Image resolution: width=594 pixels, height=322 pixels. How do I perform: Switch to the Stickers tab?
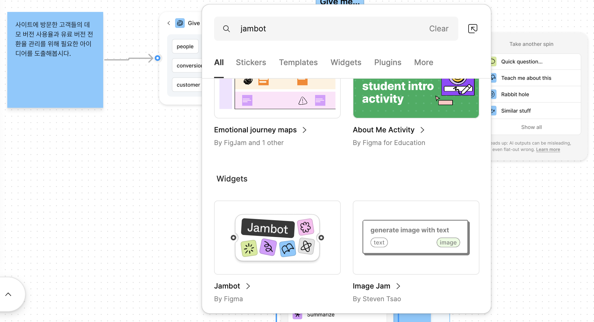(251, 62)
